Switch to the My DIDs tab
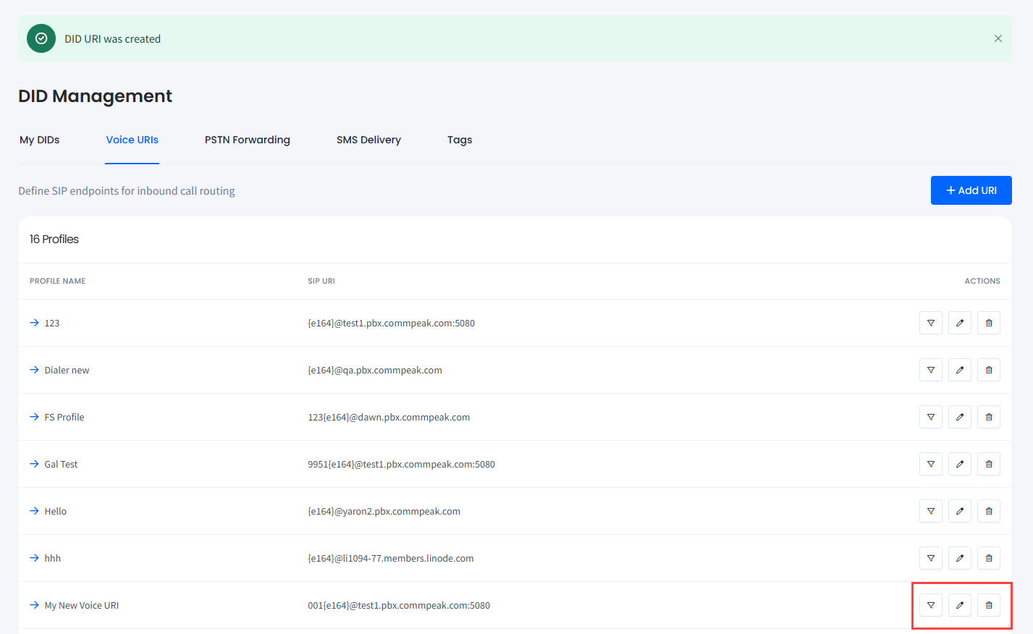This screenshot has height=634, width=1033. point(40,140)
